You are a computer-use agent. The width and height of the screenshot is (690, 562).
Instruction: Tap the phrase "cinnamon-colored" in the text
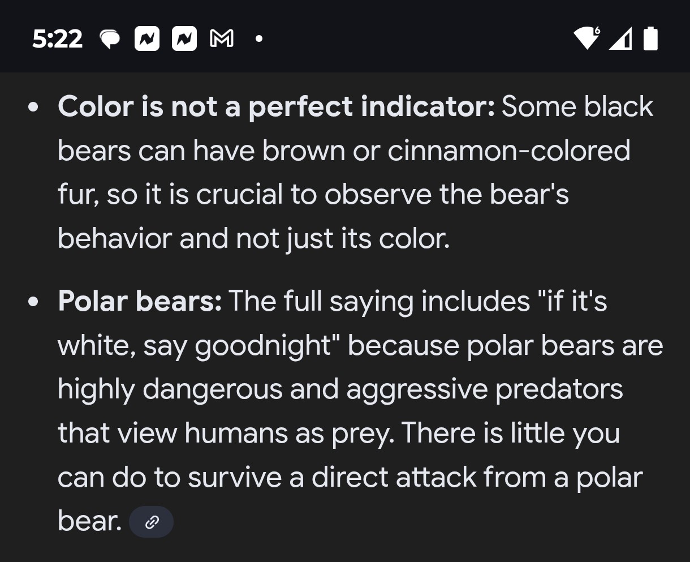tap(508, 151)
